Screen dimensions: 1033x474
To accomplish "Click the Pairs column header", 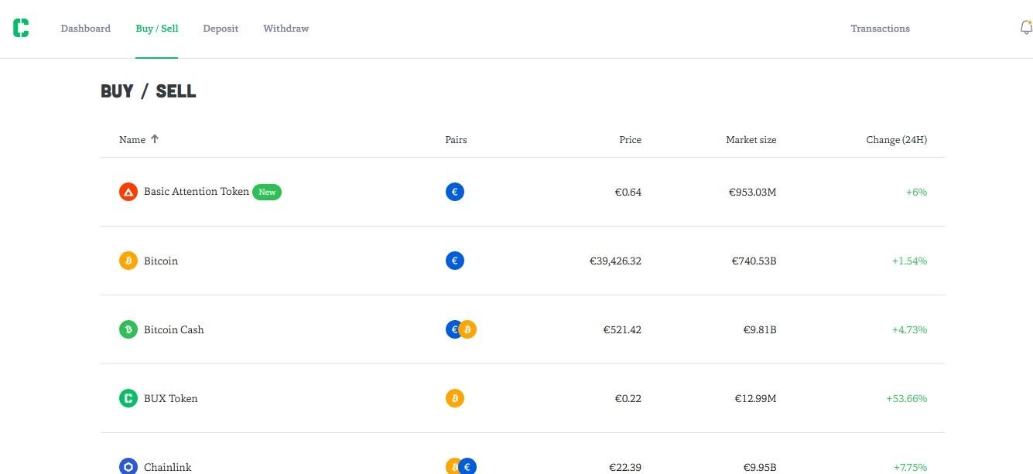I will [x=457, y=140].
